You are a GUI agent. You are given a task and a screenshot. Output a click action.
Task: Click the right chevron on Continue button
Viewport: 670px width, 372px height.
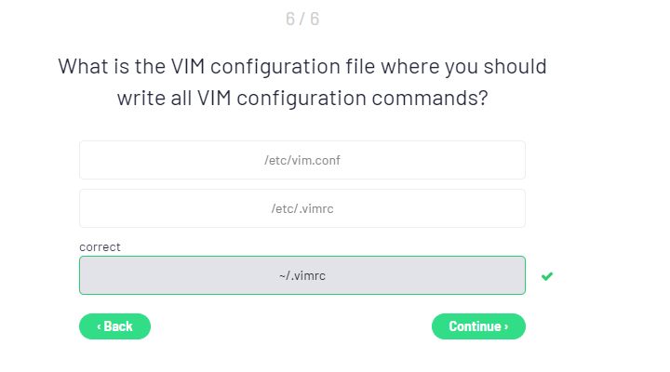[x=506, y=326]
